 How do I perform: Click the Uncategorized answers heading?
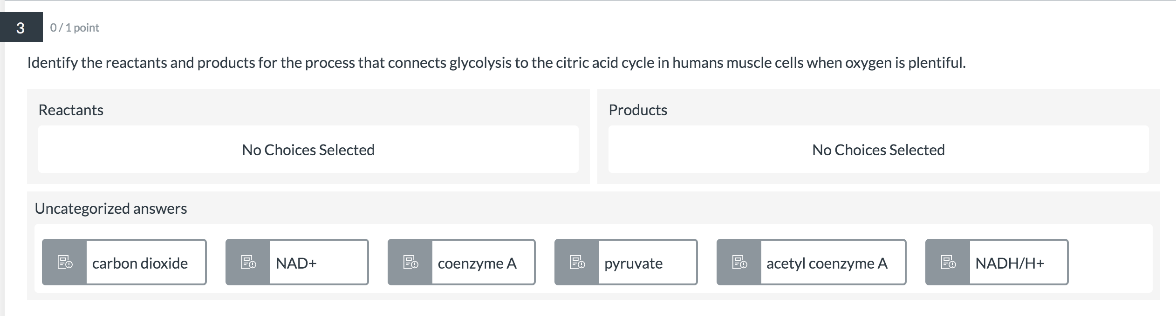(x=111, y=209)
